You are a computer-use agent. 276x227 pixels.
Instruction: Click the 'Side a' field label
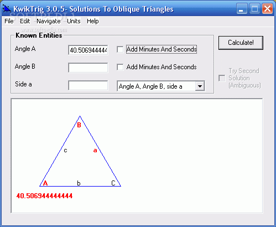(23, 84)
